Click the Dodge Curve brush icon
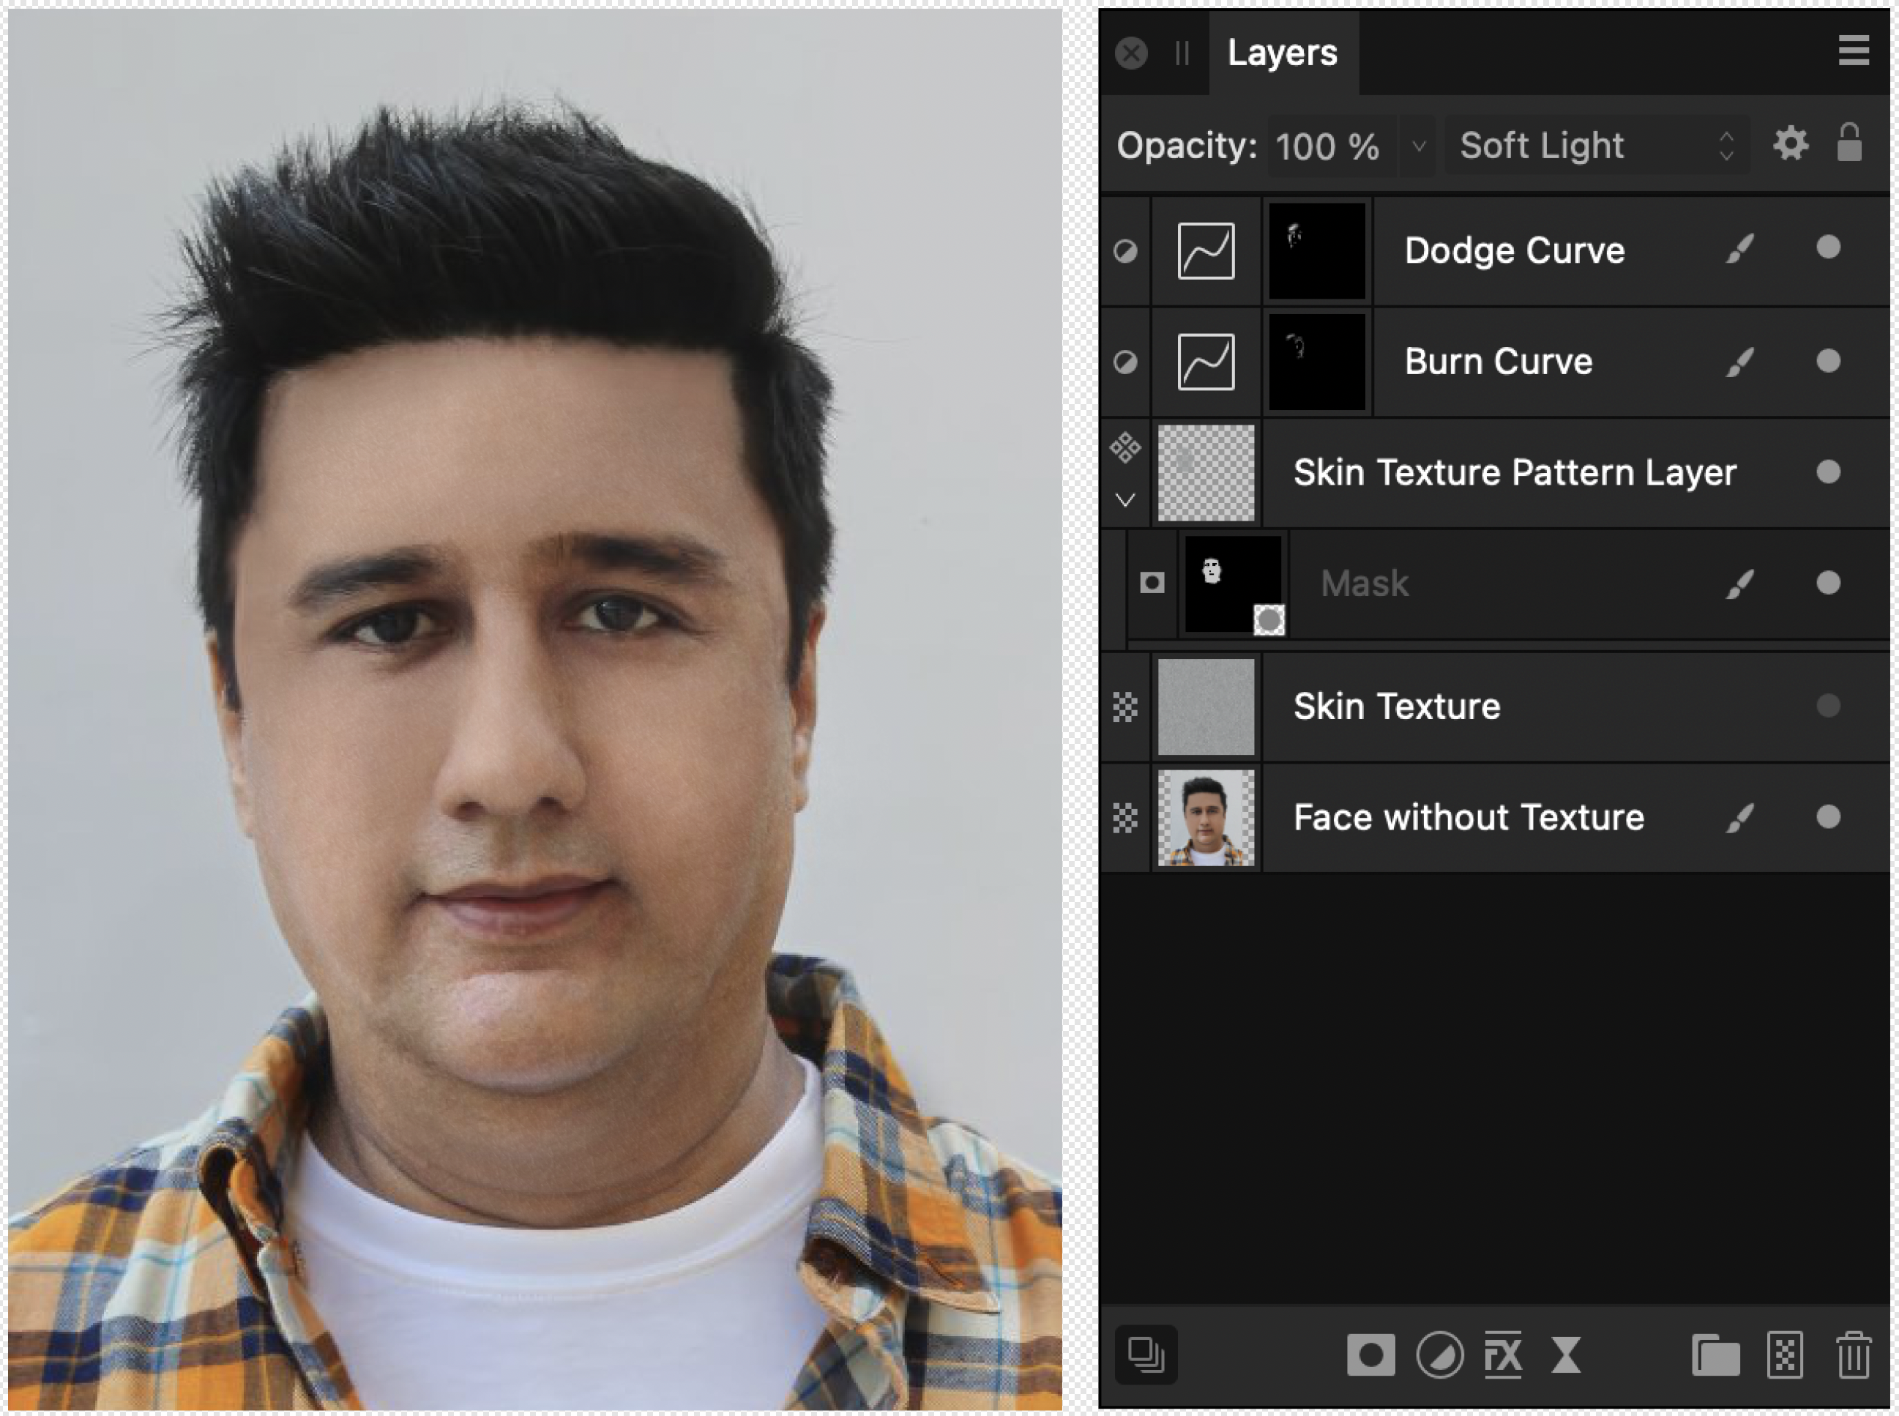 [1739, 249]
